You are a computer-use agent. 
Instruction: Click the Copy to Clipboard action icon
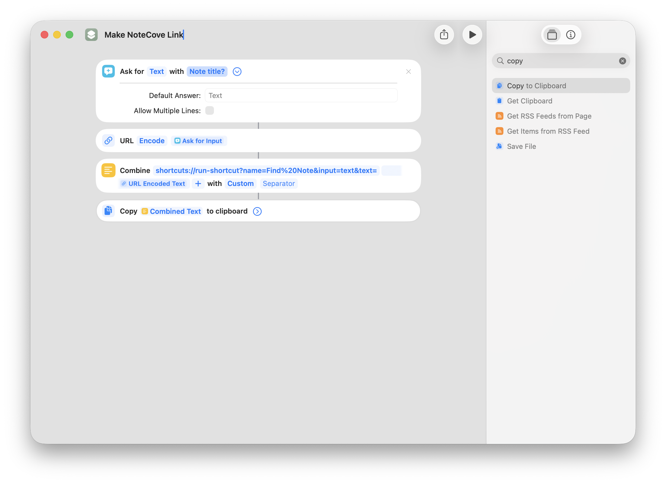click(x=108, y=211)
